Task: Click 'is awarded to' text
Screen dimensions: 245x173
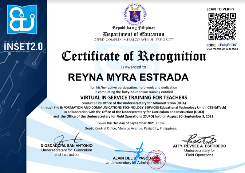Action: click(134, 67)
